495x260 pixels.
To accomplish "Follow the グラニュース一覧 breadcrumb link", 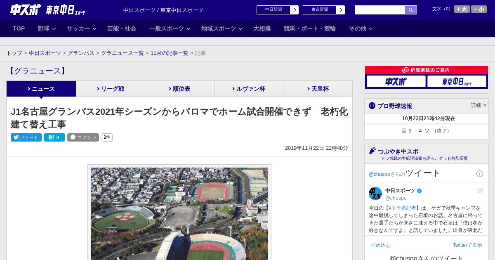I will tap(123, 53).
